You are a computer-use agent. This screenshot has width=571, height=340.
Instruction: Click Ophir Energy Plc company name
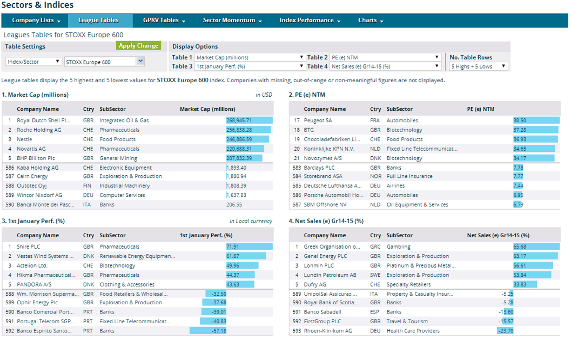[37, 303]
